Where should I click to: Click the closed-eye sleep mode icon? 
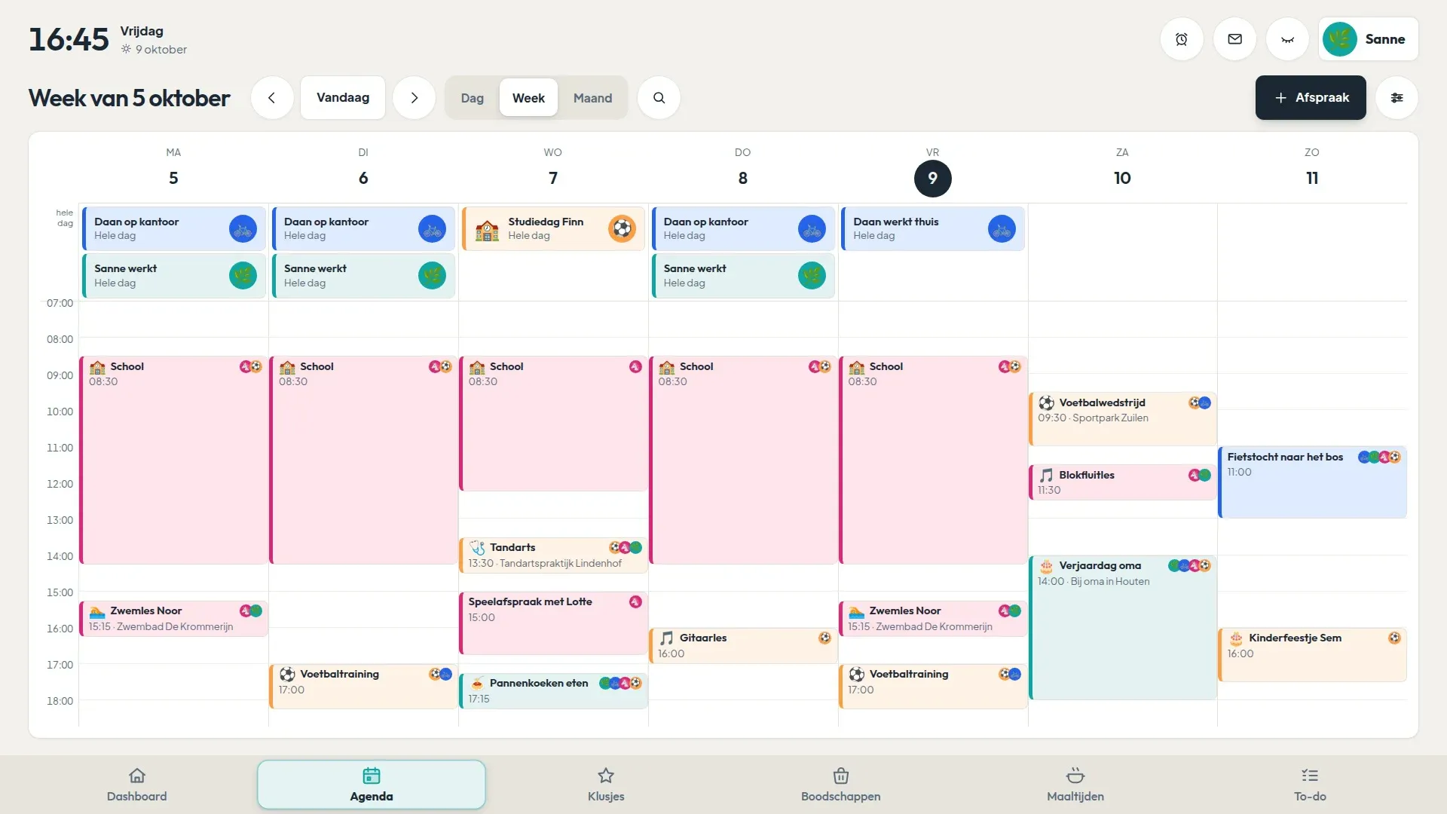pyautogui.click(x=1287, y=39)
